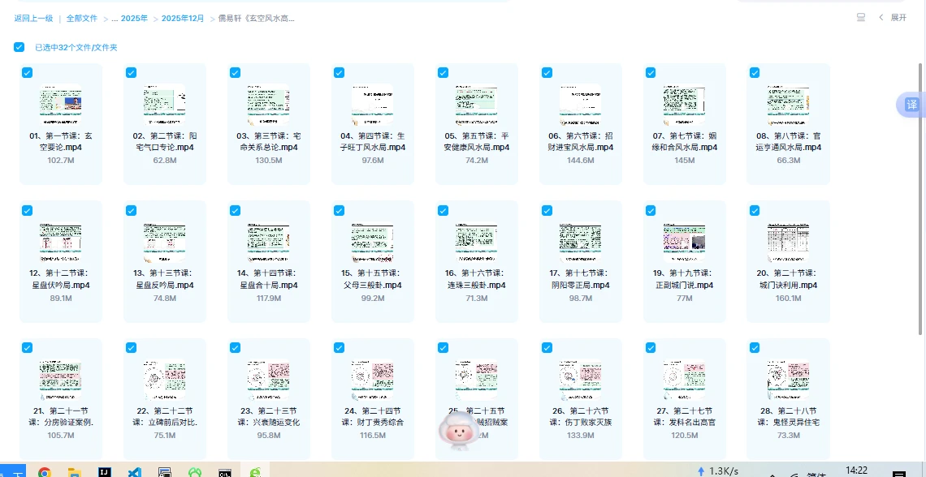Open File Explorer in the taskbar
This screenshot has width=926, height=477.
click(x=74, y=471)
